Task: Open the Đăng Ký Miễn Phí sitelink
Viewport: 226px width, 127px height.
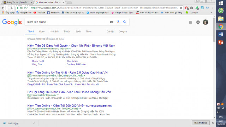Action: (36, 84)
